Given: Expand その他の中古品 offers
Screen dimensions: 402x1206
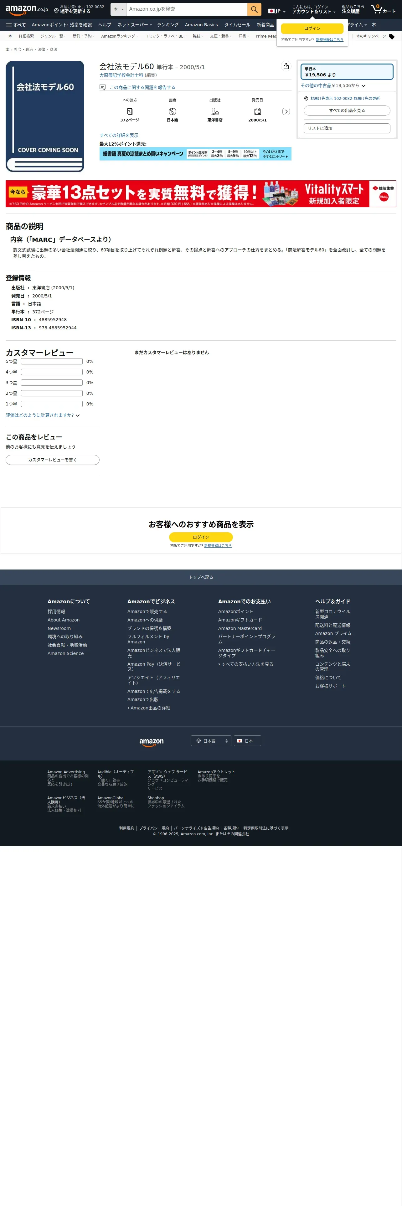Looking at the screenshot, I should 333,86.
